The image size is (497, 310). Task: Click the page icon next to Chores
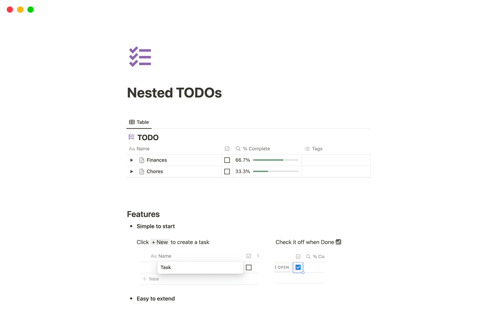142,171
